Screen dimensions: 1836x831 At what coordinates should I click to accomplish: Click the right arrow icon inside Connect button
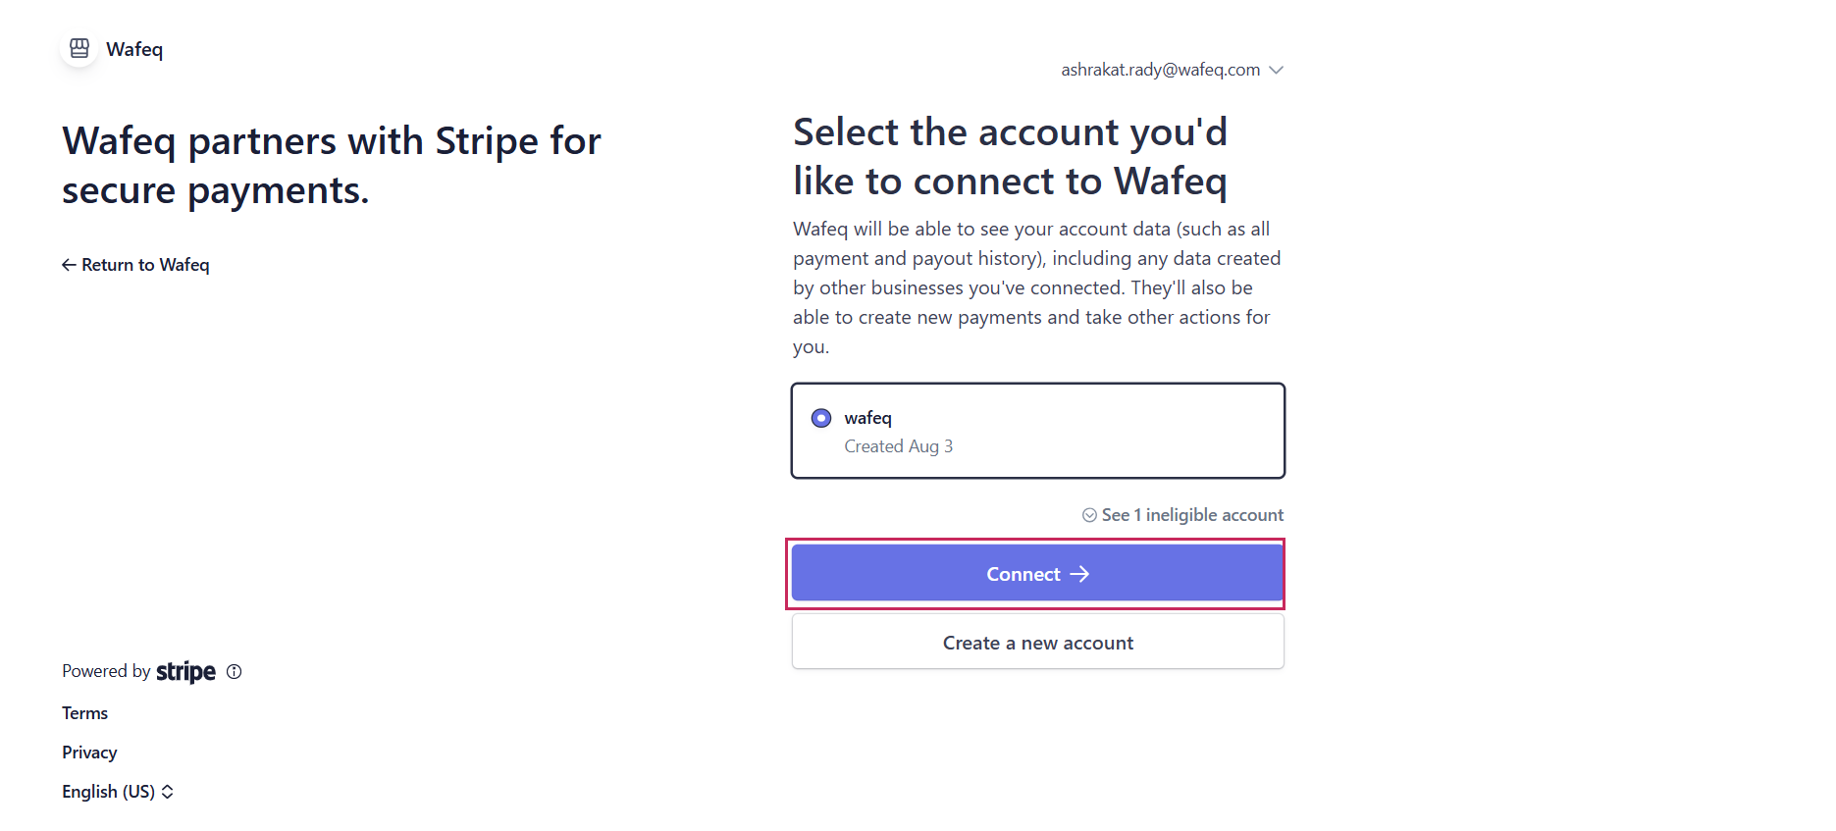pos(1079,574)
